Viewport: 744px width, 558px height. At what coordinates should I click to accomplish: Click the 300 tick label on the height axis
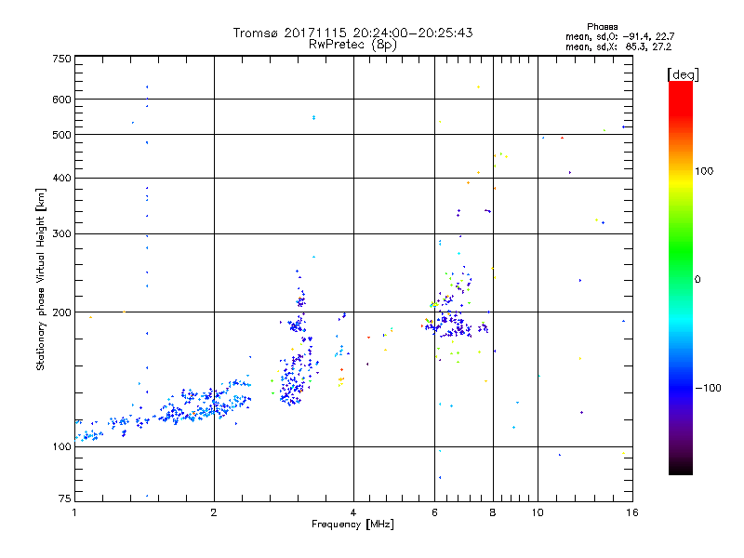61,233
